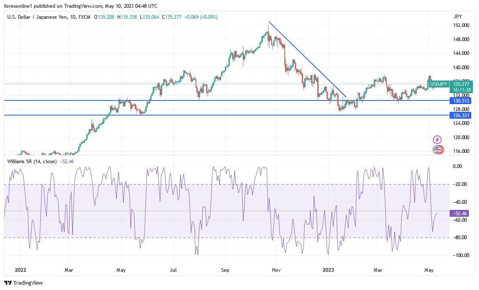
Task: Click the purple lightning bolt event icon
Action: coord(437,140)
